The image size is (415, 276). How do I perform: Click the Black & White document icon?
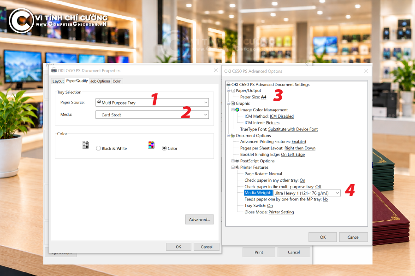85,145
